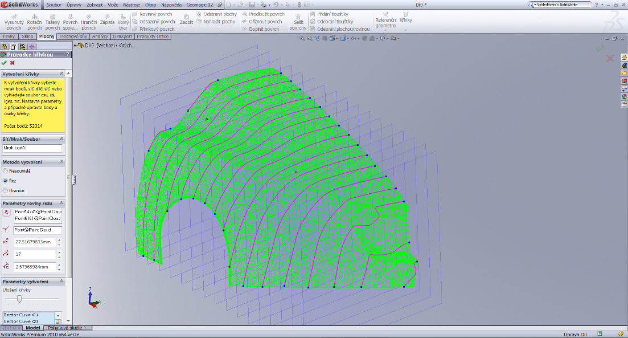Open the Nástroje menu
Image resolution: width=628 pixels, height=338 pixels.
pos(132,5)
